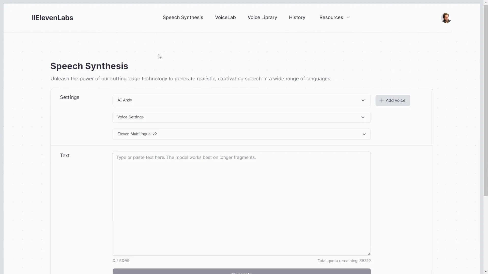View total quota remaining indicator
The width and height of the screenshot is (488, 274).
click(x=344, y=261)
